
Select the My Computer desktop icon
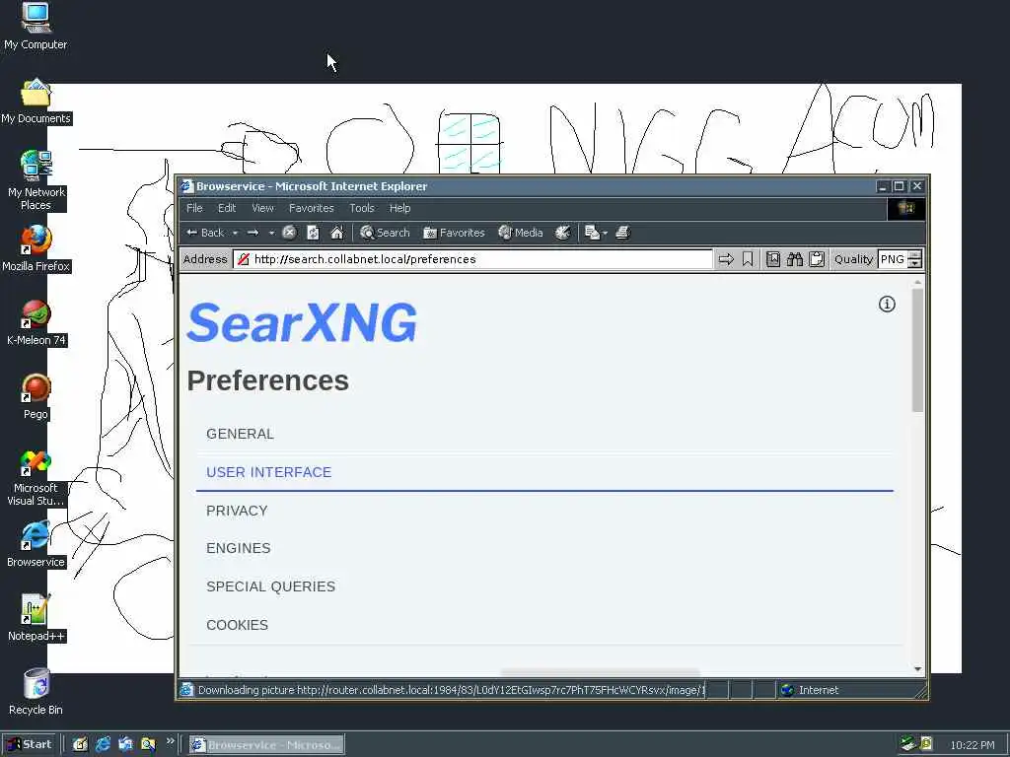pyautogui.click(x=36, y=27)
